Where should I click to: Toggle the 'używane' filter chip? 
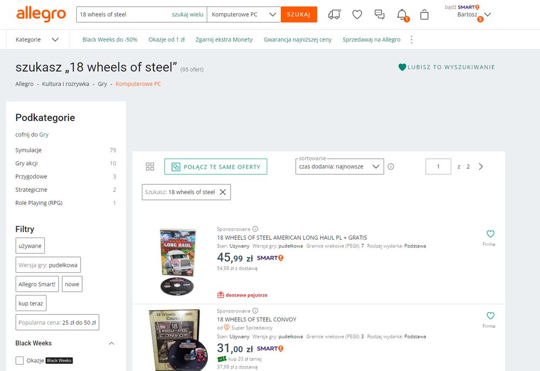tap(30, 246)
